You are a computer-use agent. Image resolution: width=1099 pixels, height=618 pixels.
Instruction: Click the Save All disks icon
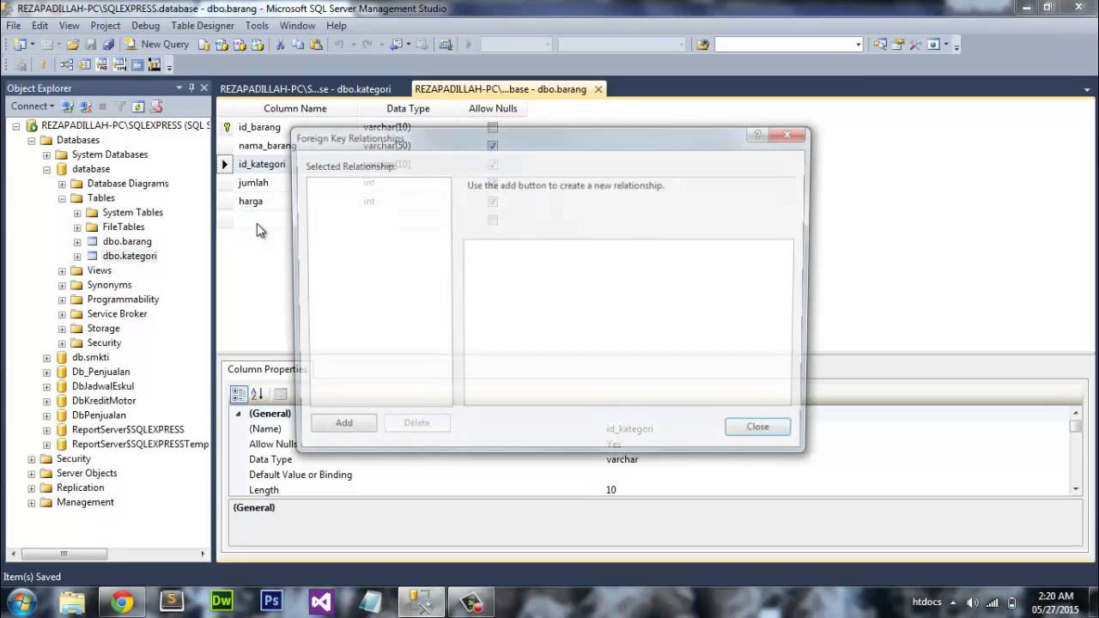[x=108, y=44]
